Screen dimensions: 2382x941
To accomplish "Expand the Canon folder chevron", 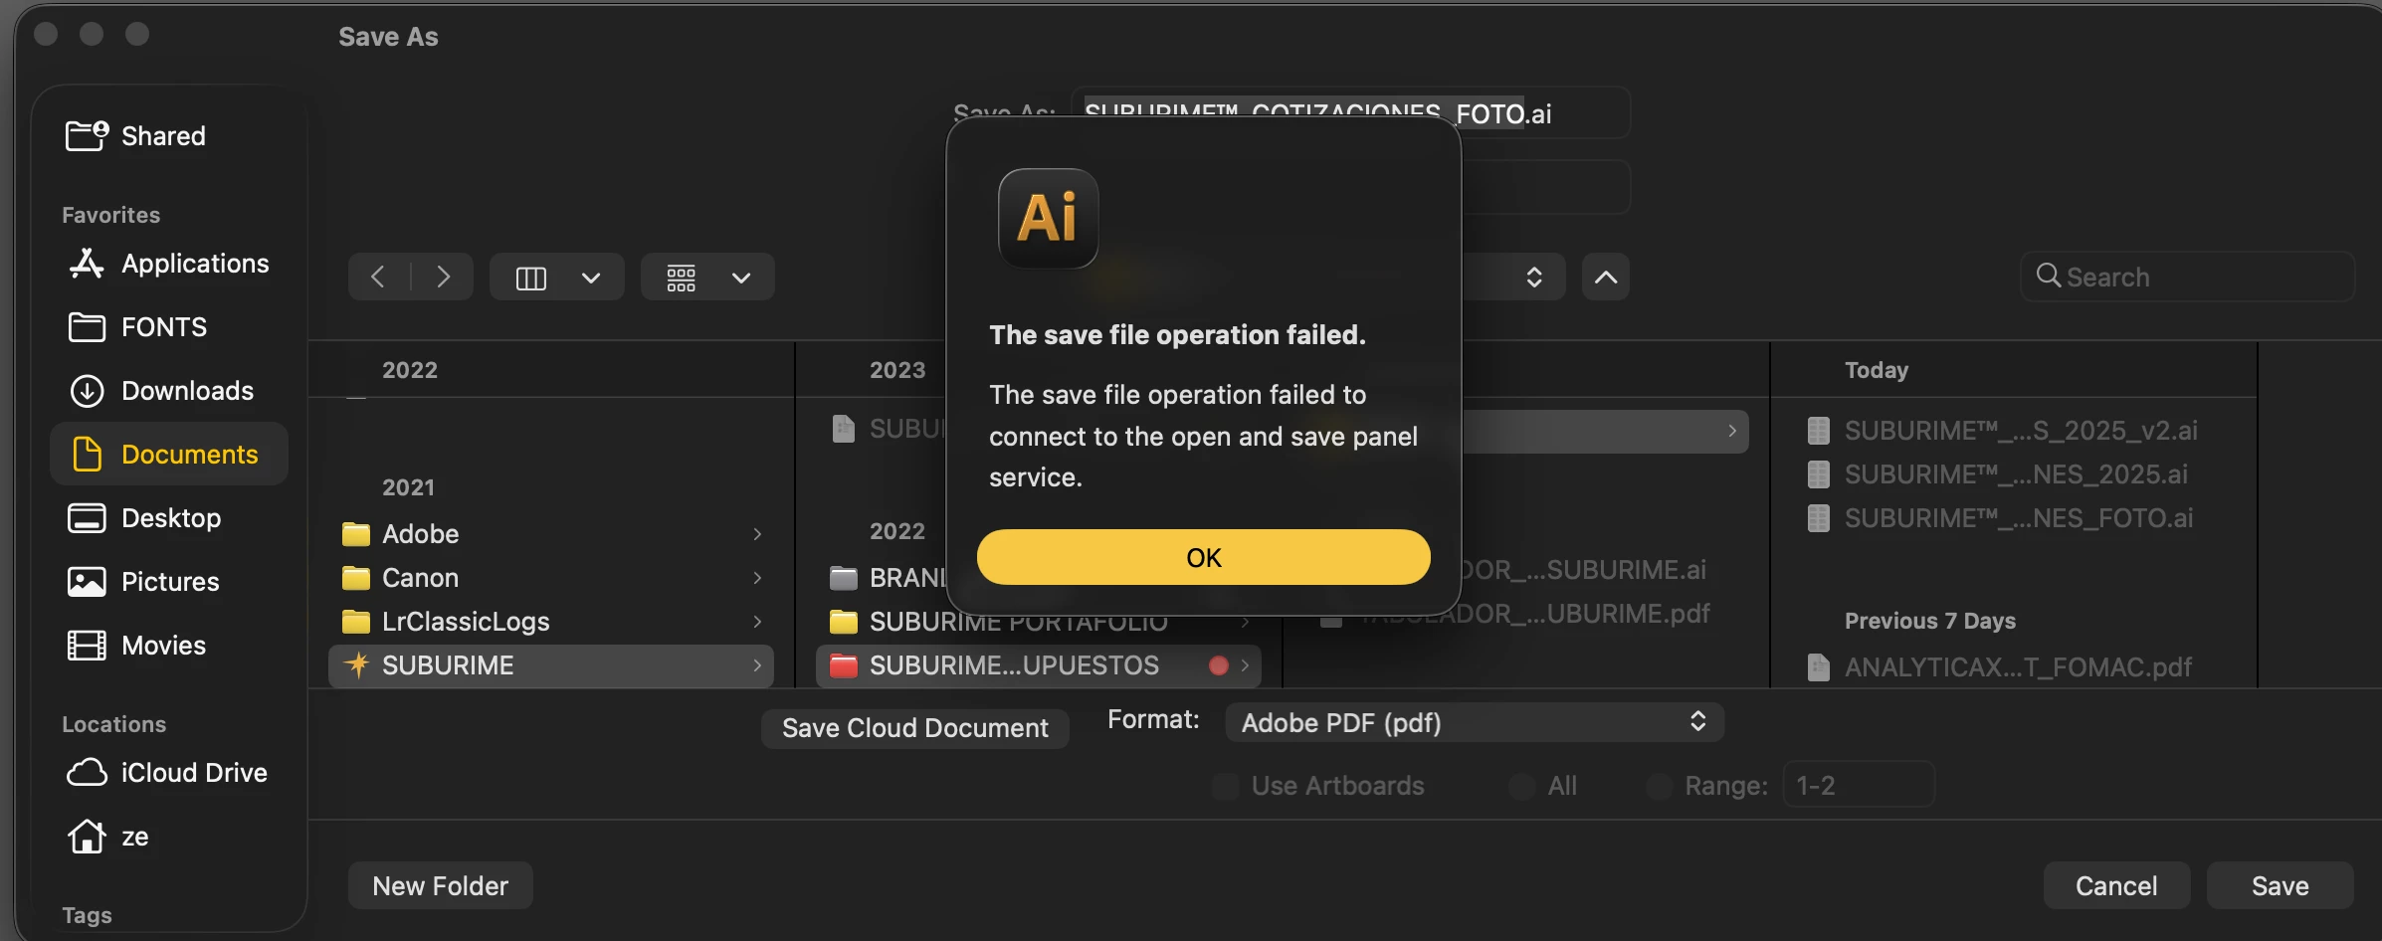I will 757,578.
